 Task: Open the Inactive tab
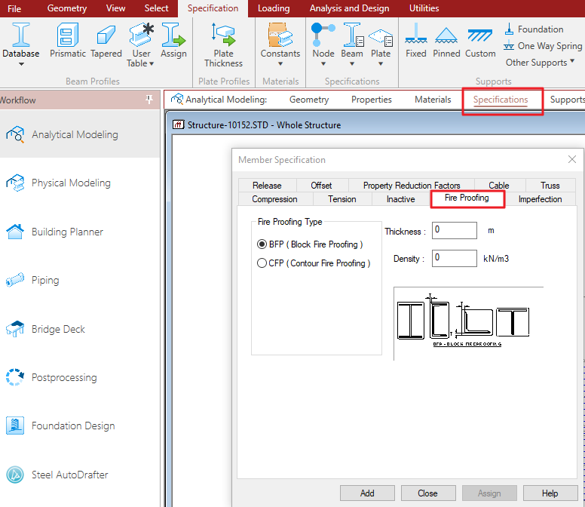point(401,199)
